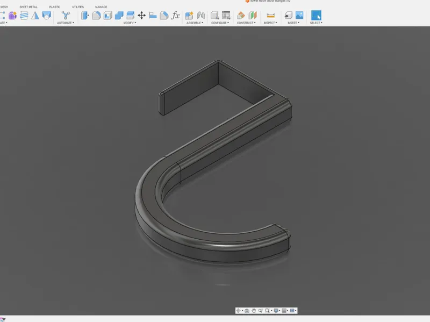The image size is (430, 322).
Task: Select the Shell tool icon
Action: pyautogui.click(x=108, y=16)
